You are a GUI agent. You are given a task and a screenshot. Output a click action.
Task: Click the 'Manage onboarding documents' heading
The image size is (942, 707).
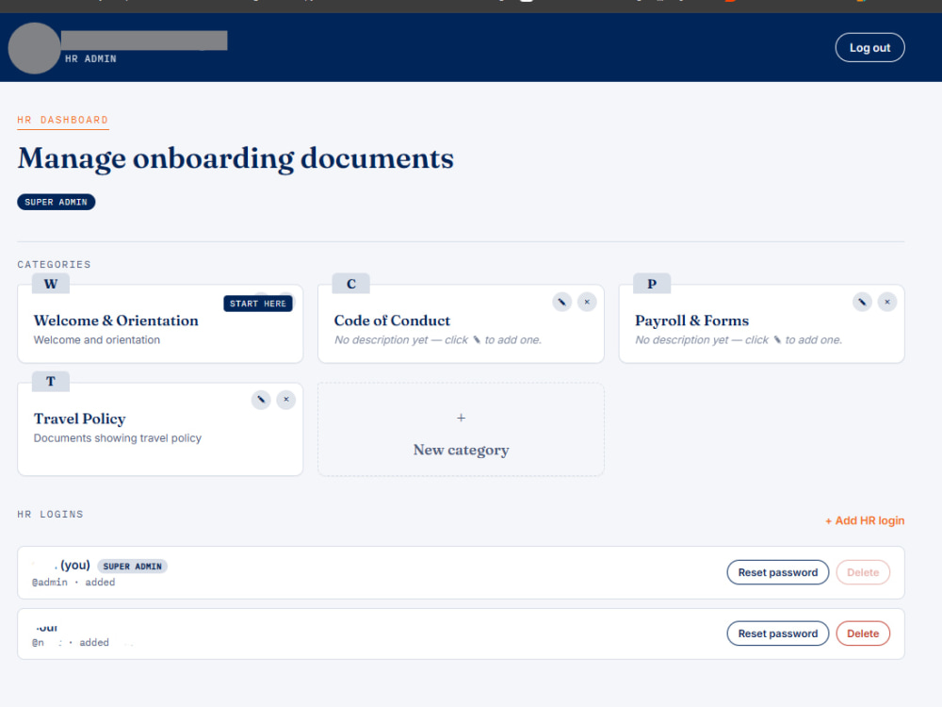pos(235,158)
